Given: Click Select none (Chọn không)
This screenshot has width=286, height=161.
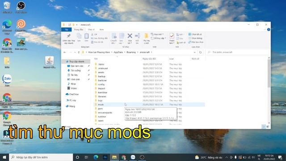Looking at the screenshot, I should pyautogui.click(x=195, y=38).
